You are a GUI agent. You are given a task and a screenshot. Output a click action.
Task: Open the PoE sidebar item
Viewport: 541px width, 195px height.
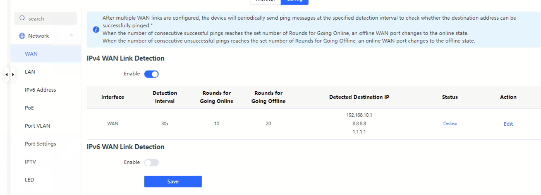(x=29, y=108)
